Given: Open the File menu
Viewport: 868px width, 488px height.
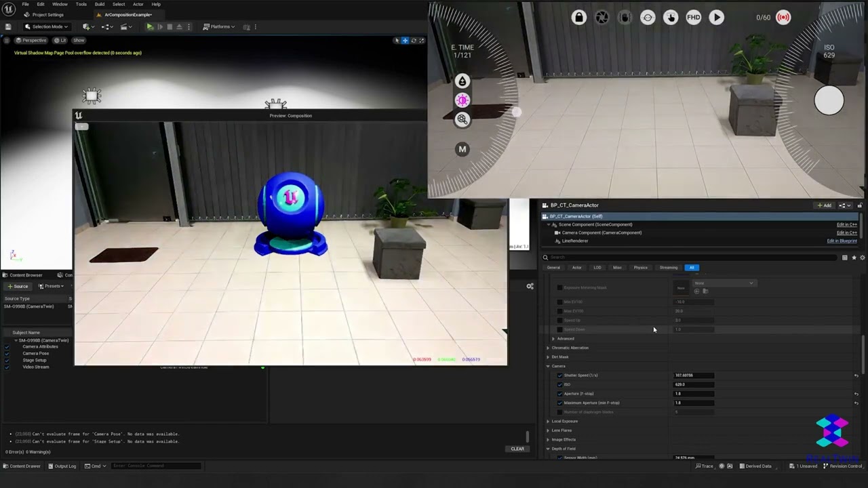Looking at the screenshot, I should click(25, 4).
